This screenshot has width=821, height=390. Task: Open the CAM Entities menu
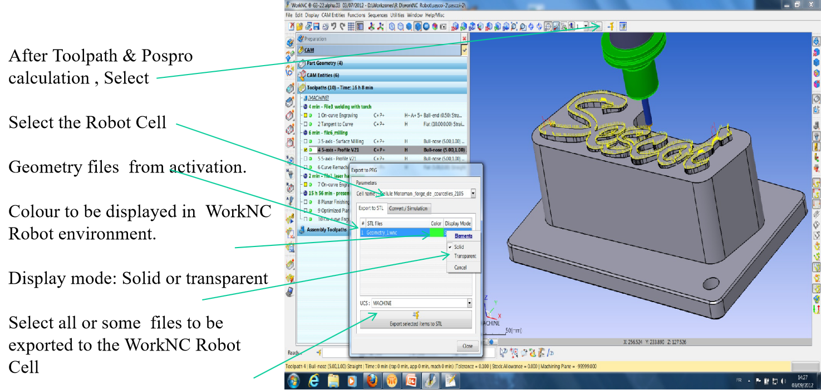[333, 15]
